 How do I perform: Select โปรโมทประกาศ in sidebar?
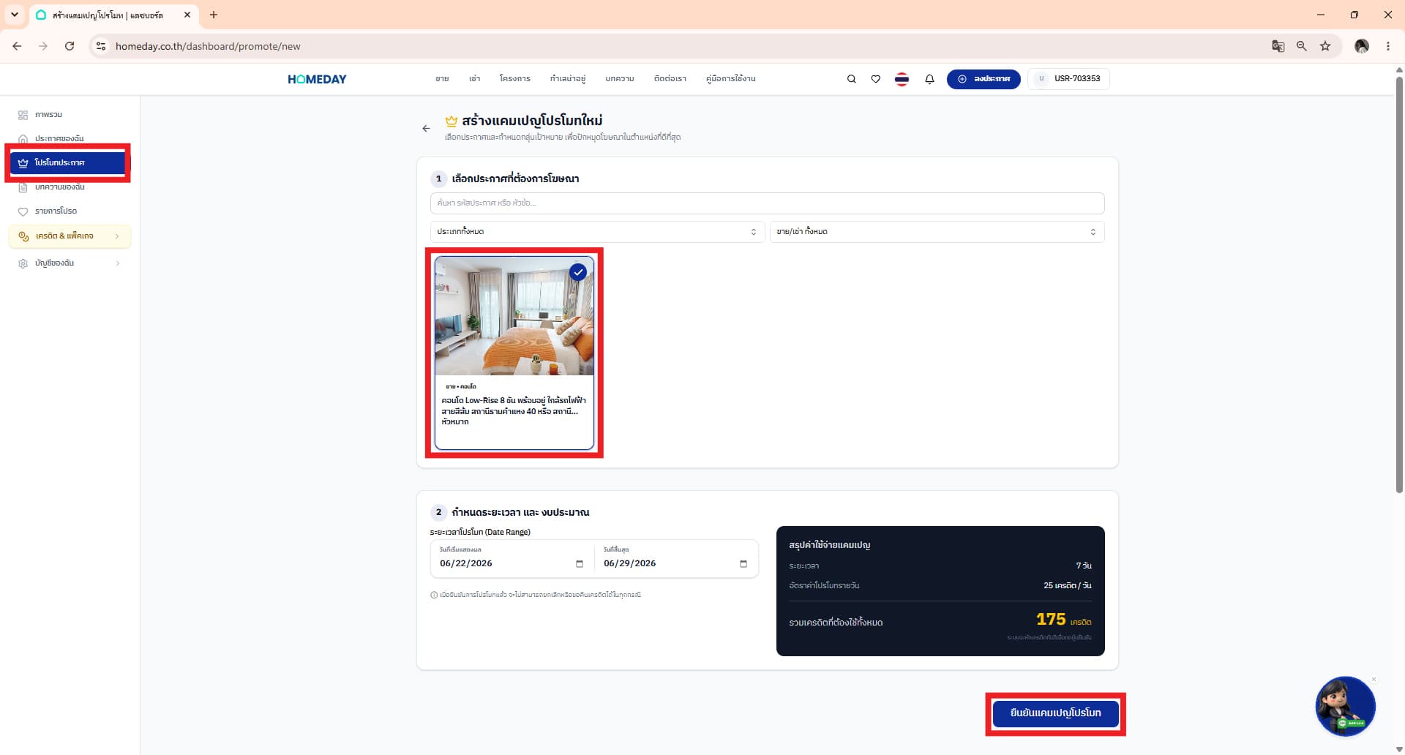point(68,162)
